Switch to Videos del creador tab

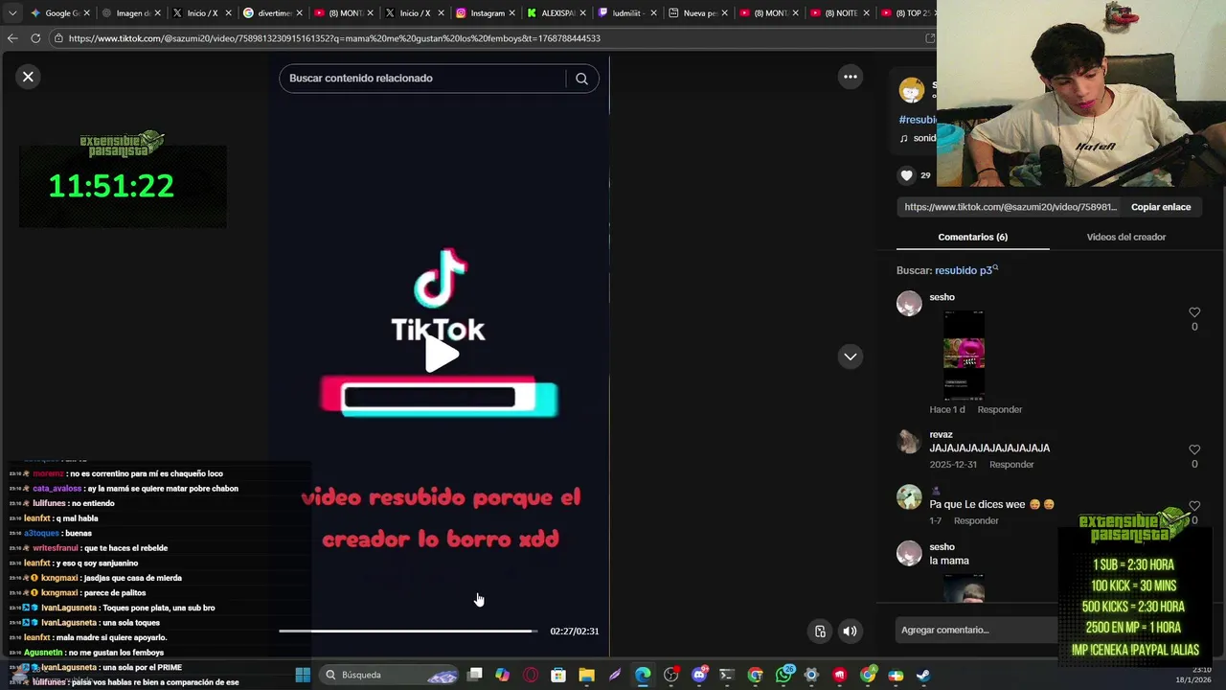[1125, 237]
